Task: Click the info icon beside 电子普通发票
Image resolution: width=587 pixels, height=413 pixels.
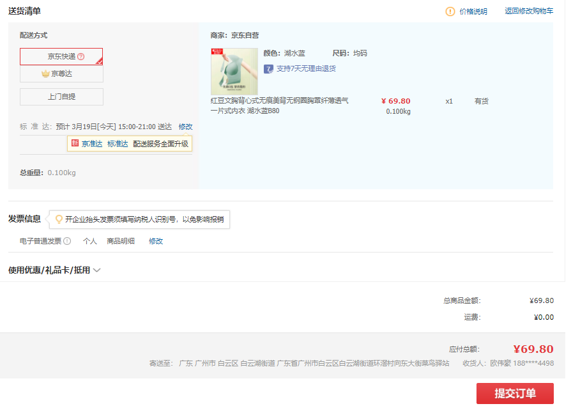Action: pyautogui.click(x=67, y=241)
